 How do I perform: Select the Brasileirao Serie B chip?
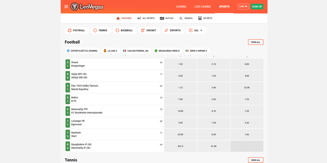pos(167,51)
